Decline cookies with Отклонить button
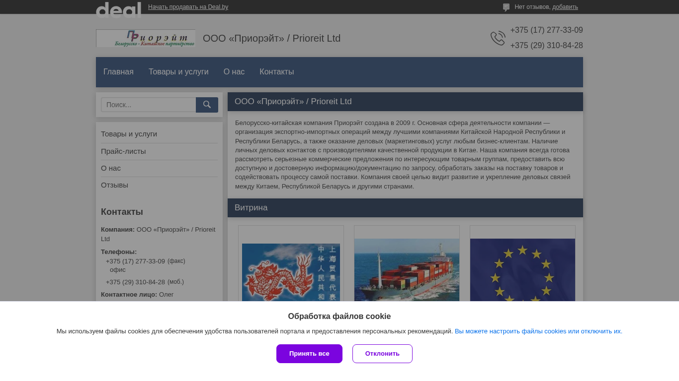 382,354
